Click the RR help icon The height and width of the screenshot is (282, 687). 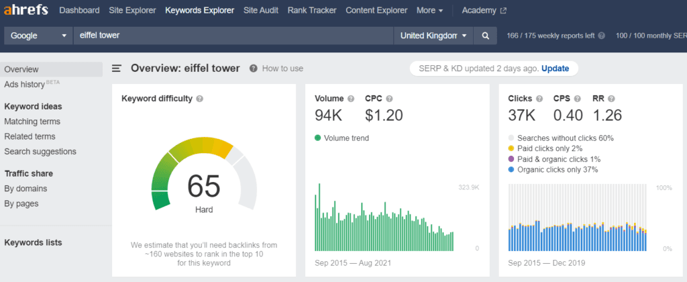coord(611,99)
